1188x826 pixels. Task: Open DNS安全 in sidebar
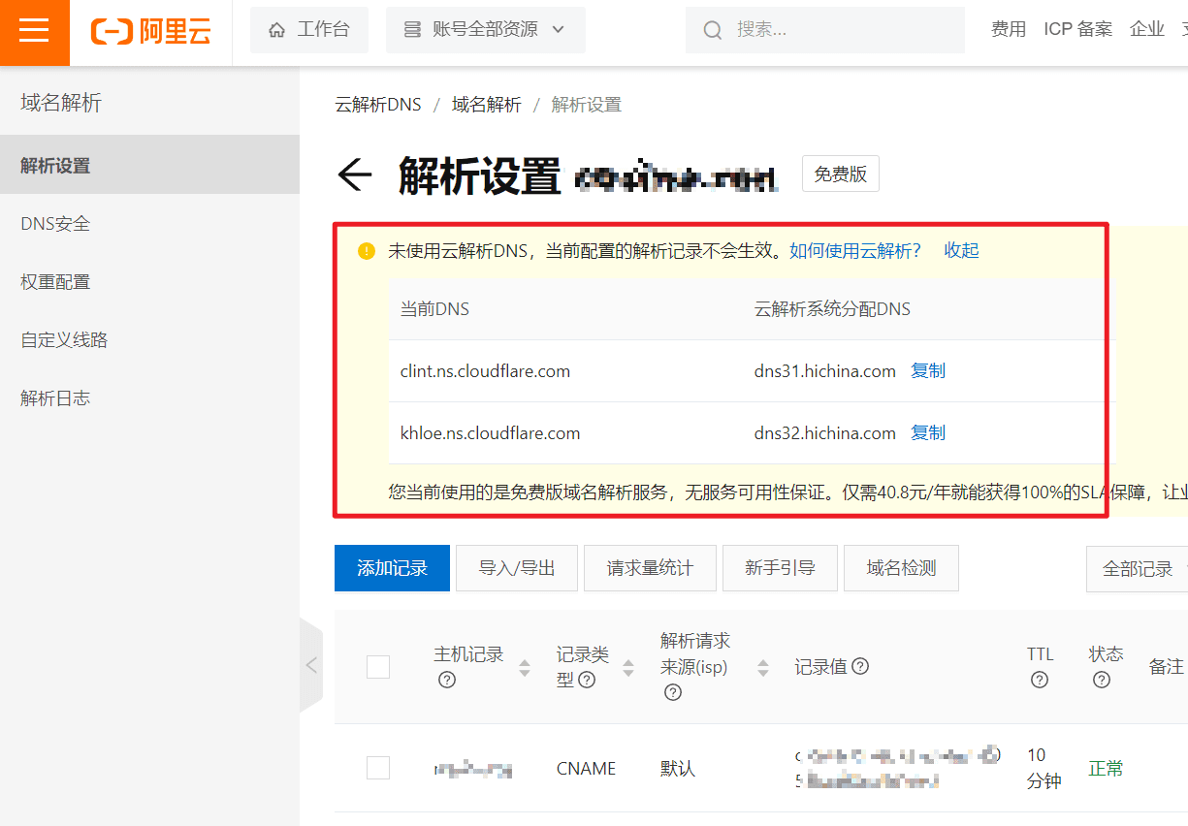pos(55,224)
